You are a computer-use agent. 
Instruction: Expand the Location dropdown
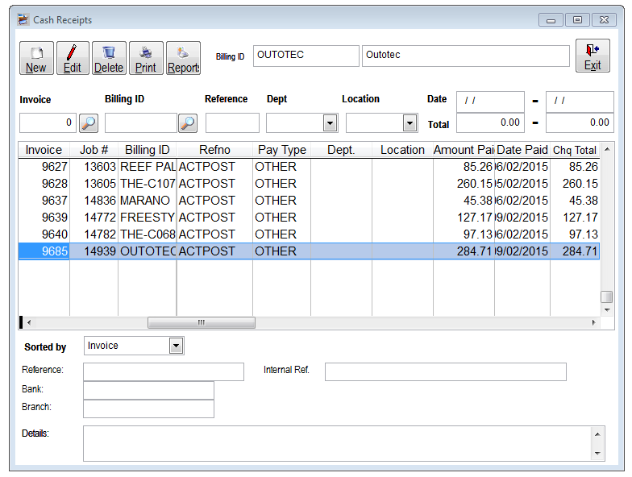pos(410,123)
